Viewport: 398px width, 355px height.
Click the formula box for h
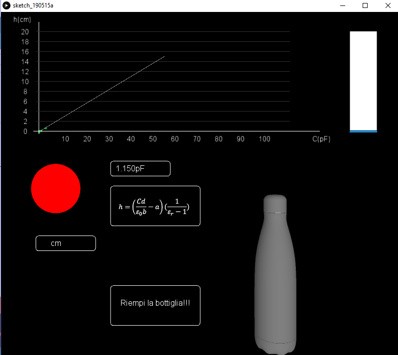click(x=155, y=206)
